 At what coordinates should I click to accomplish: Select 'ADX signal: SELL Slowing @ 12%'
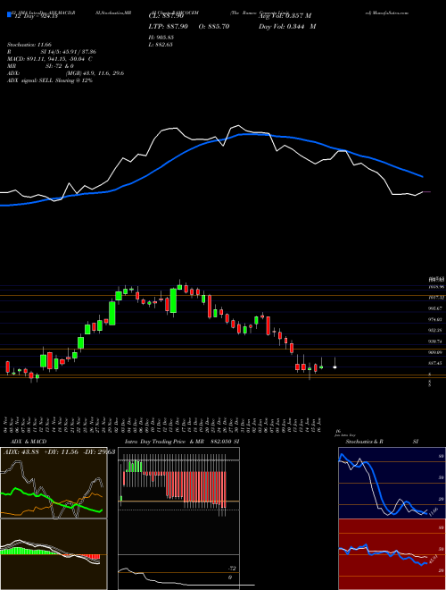point(50,80)
